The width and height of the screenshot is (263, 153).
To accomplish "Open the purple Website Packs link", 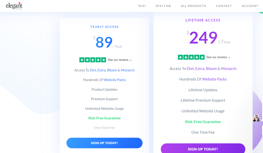I will pyautogui.click(x=214, y=79).
